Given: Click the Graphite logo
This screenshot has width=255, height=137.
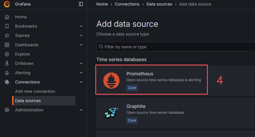Looking at the screenshot, I should coord(111,113).
